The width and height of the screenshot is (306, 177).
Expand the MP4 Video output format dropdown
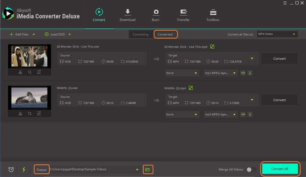pos(277,34)
